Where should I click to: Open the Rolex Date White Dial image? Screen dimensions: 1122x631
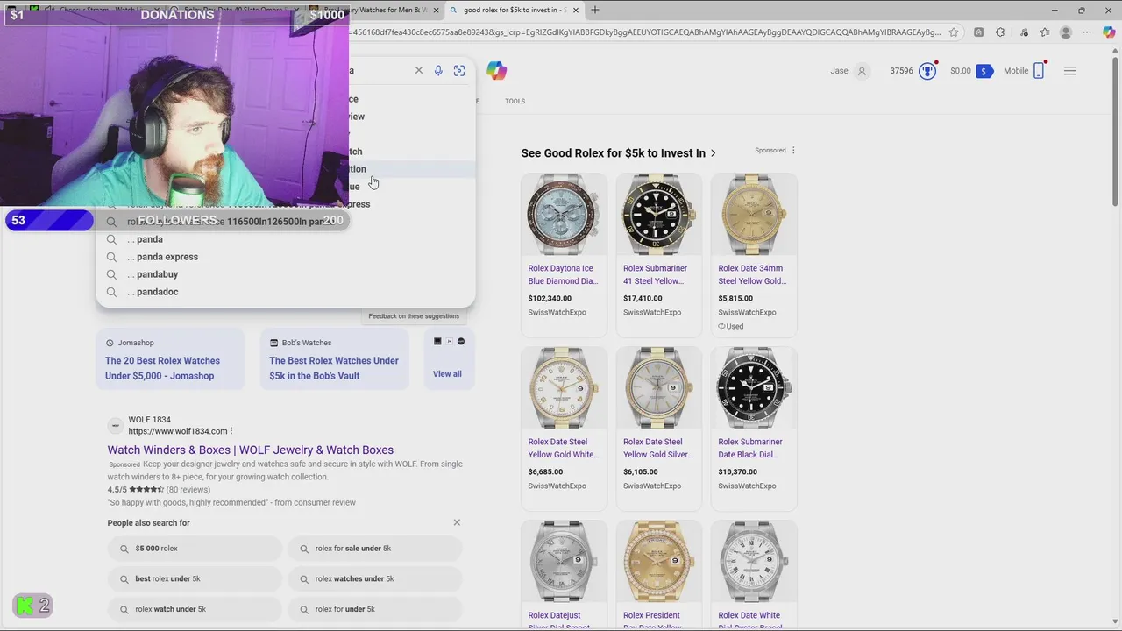point(754,562)
